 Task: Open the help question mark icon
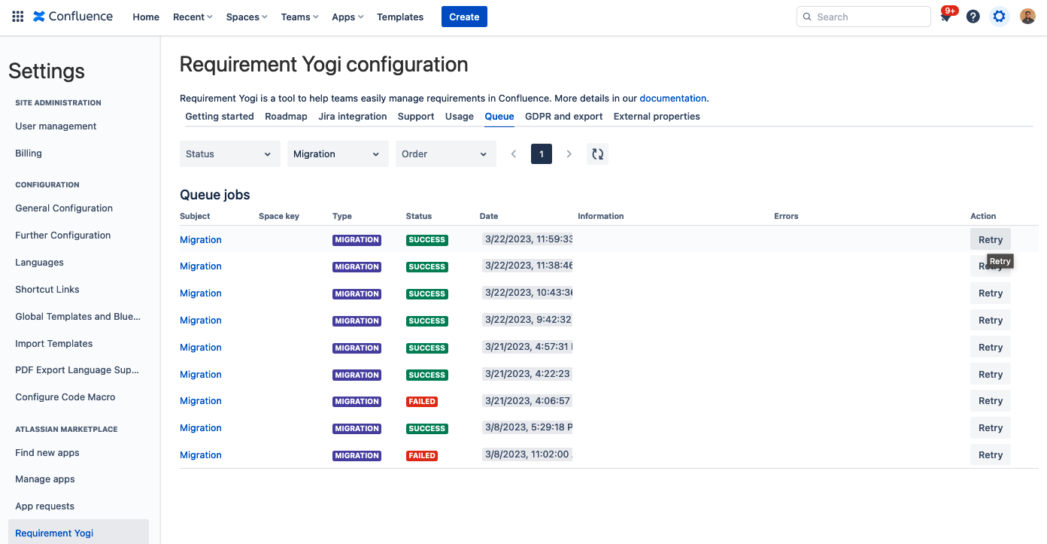pos(973,17)
